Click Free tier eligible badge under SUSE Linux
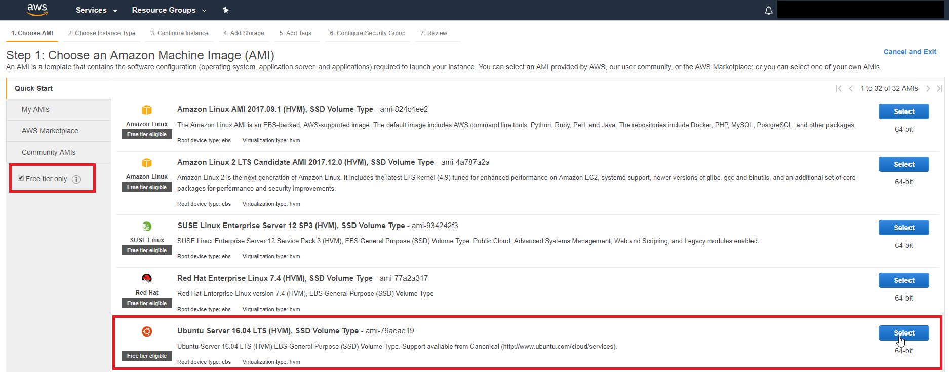949x372 pixels. pyautogui.click(x=147, y=250)
